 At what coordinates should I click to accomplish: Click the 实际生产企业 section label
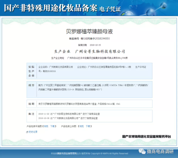(31, 71)
